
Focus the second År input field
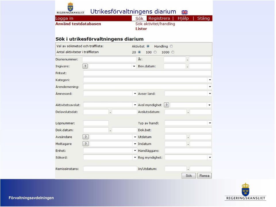pos(200,59)
